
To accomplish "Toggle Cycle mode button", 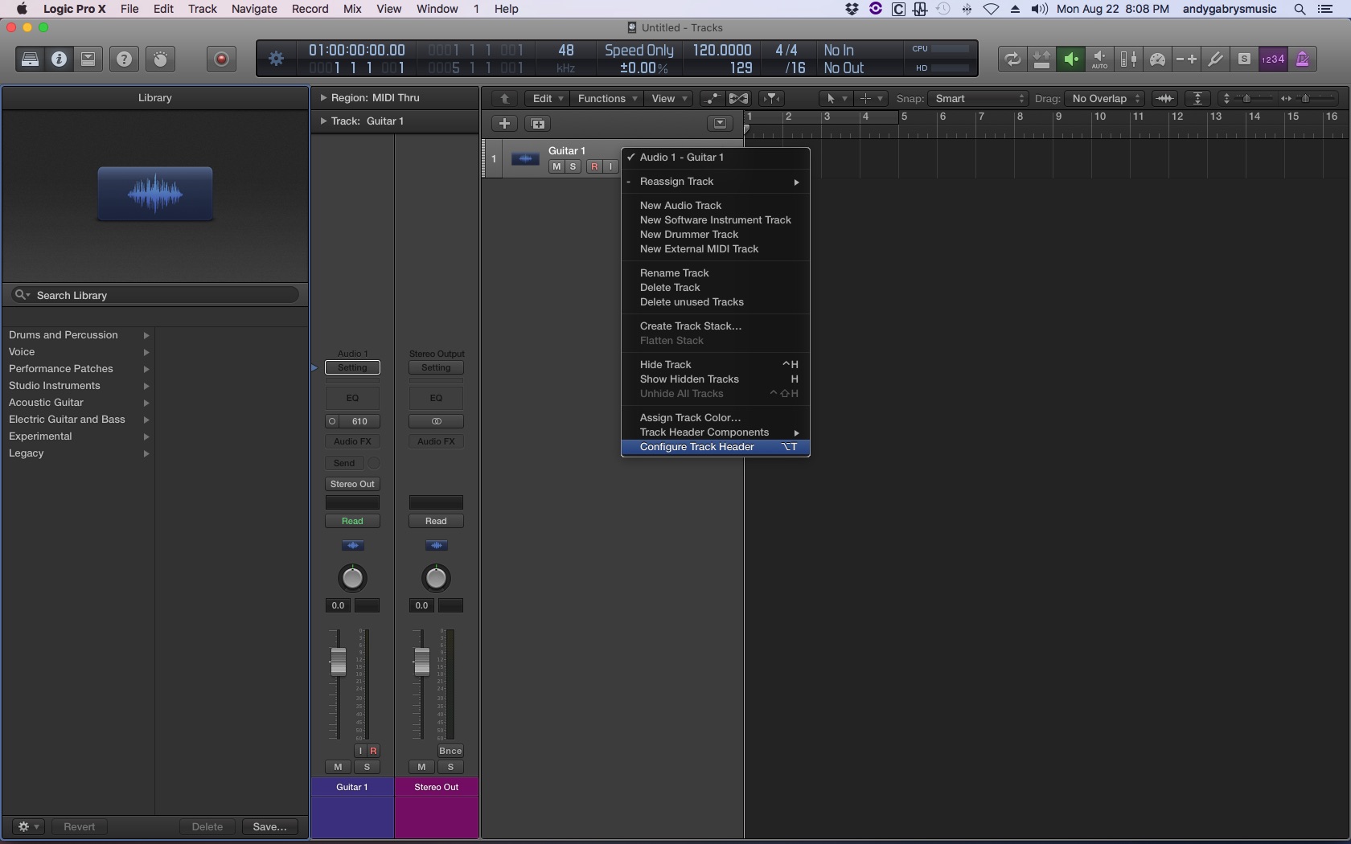I will 1012,59.
